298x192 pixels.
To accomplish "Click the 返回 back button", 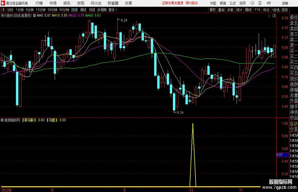I will [x=284, y=10].
